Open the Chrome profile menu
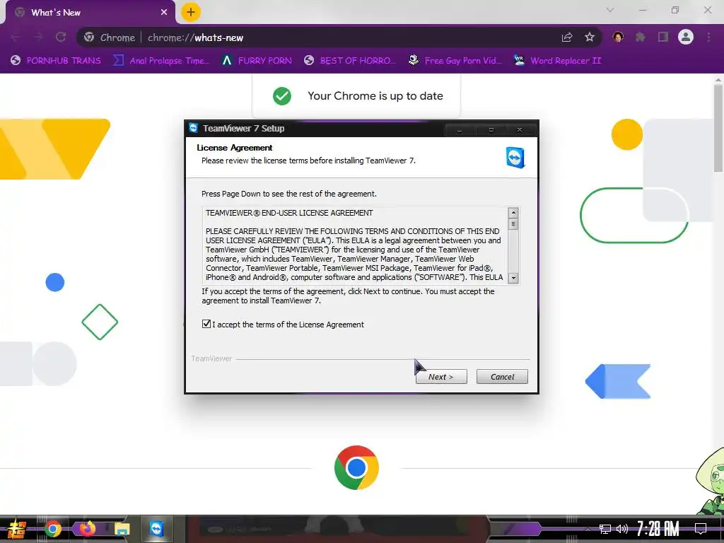 click(x=686, y=37)
